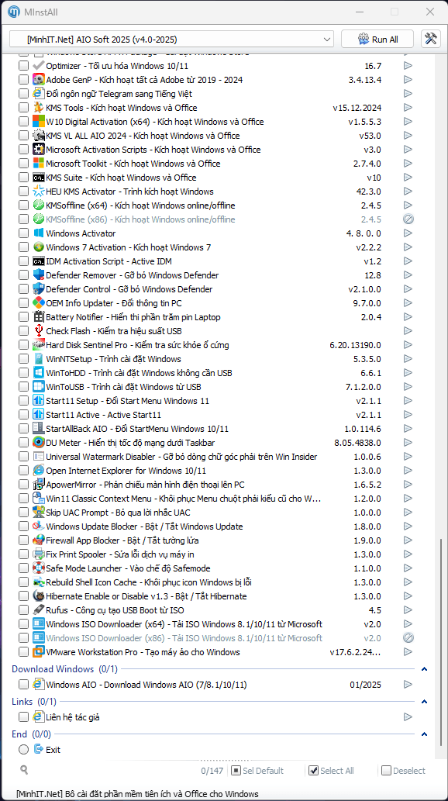Select Hibernate Enable or Disable row text
This screenshot has height=801, width=448.
(146, 596)
